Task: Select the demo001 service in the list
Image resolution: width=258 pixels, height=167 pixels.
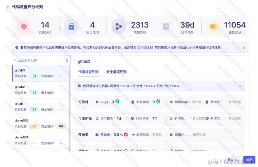Action: coord(40,140)
